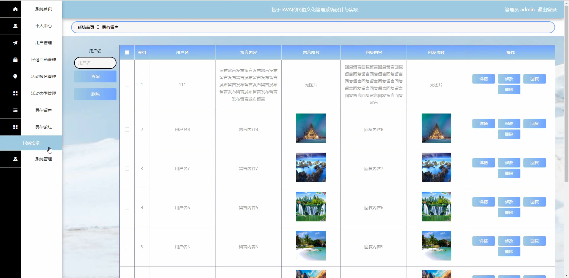Click the lightbulb icon beside 活动报名管理
This screenshot has width=569, height=278.
[15, 76]
